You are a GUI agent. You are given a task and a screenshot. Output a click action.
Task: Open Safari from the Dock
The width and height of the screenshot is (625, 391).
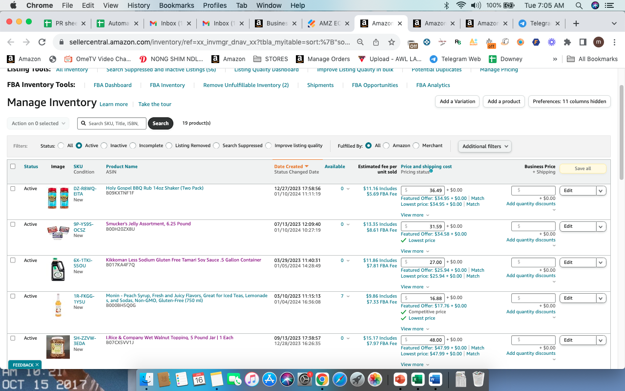(x=339, y=379)
